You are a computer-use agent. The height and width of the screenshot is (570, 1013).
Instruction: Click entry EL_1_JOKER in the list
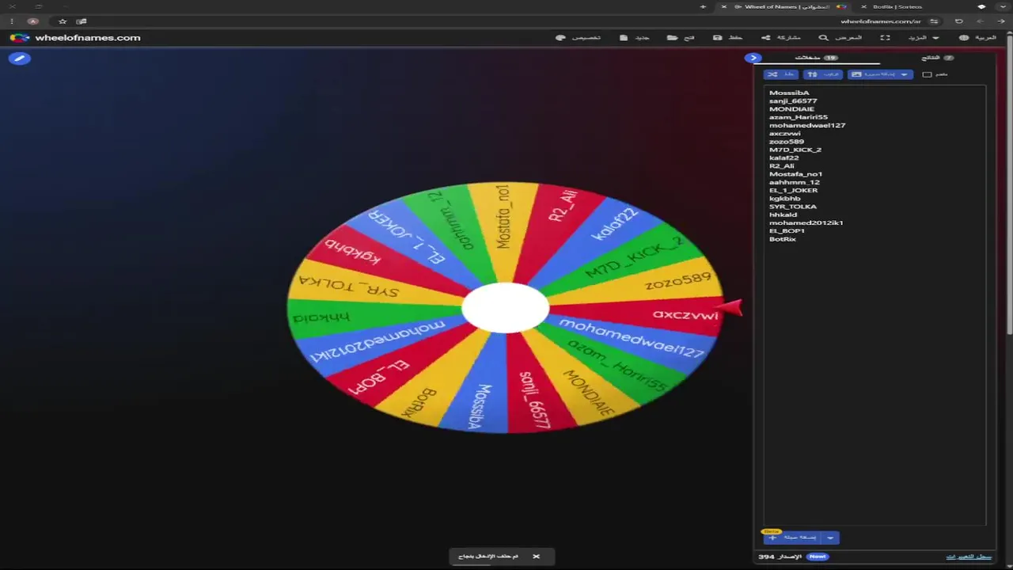[x=794, y=190]
